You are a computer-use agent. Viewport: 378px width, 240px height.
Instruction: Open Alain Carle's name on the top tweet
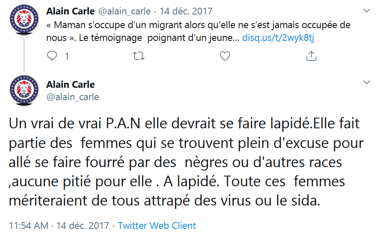pos(71,11)
